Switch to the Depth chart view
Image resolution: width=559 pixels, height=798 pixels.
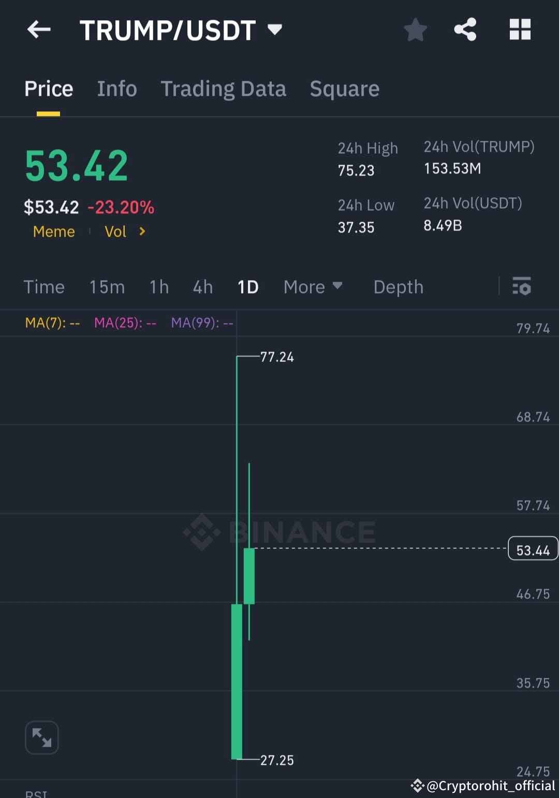point(399,287)
